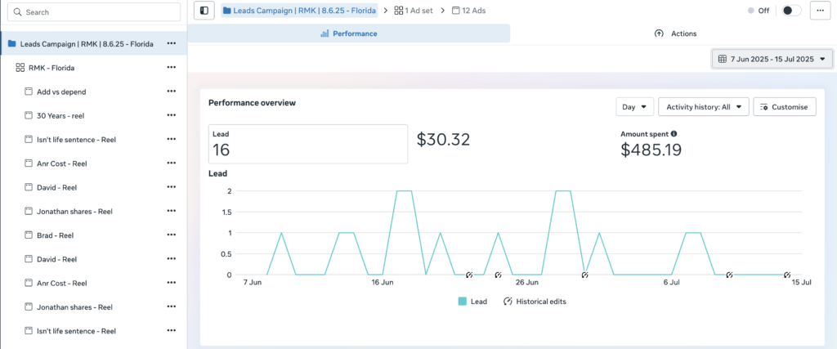This screenshot has width=837, height=349.
Task: Click the info icon beside Amount spent
Action: [x=674, y=133]
